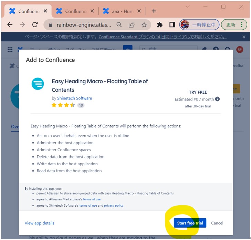Image resolution: width=251 pixels, height=240 pixels.
Task: Open Atlassian Marketplace's terms of use link
Action: [92, 199]
